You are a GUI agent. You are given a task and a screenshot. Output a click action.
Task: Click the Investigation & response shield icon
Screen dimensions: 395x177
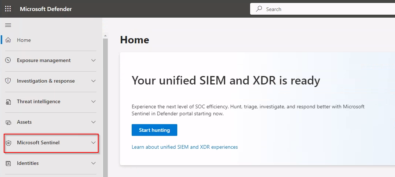point(8,81)
